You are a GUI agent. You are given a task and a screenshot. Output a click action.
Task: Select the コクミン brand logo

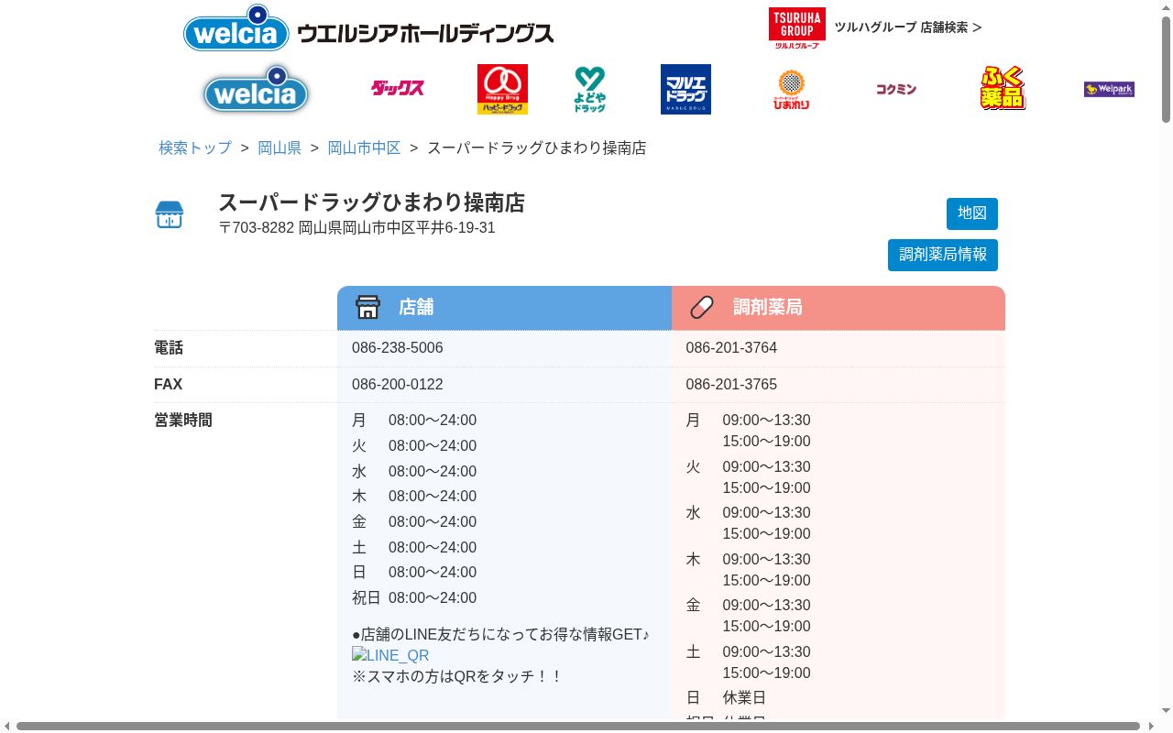(895, 89)
